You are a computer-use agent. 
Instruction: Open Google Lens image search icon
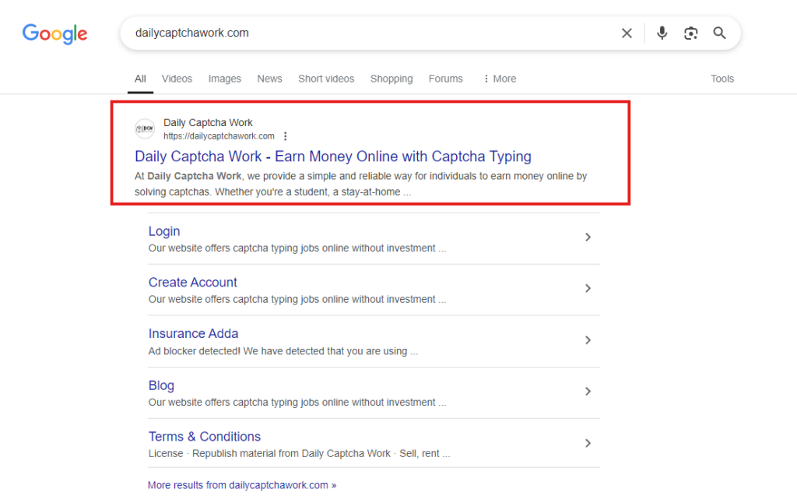[x=690, y=33]
